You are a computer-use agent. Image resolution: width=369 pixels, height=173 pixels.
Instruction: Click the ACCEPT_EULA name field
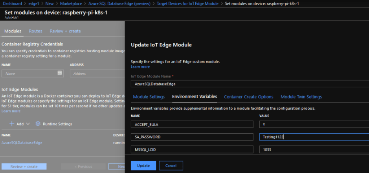[x=192, y=124]
